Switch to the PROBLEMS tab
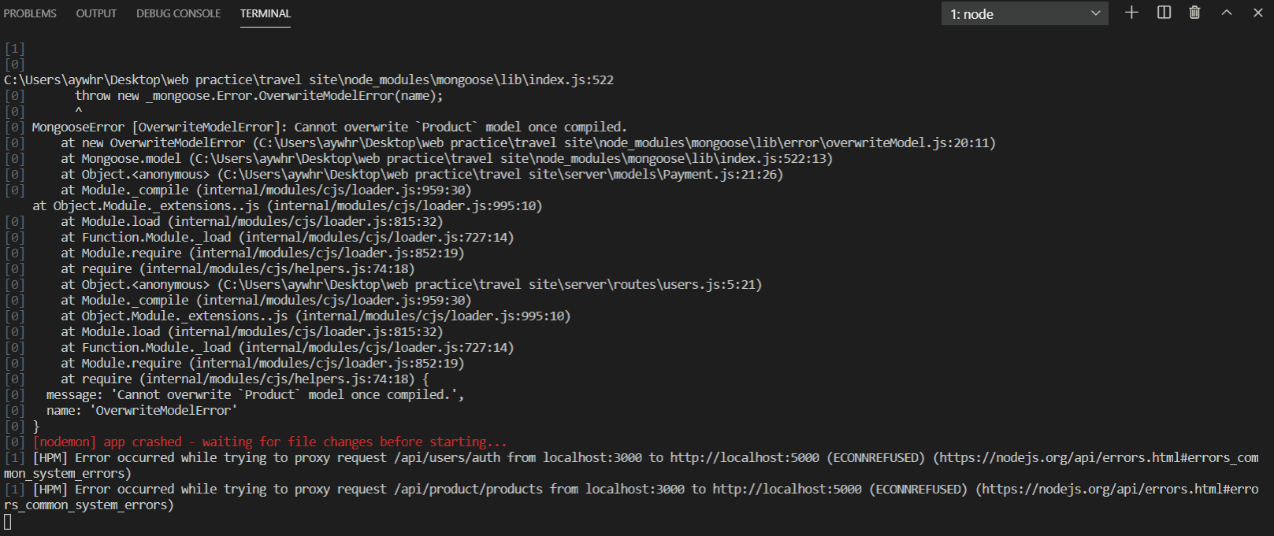This screenshot has height=536, width=1274. click(30, 13)
